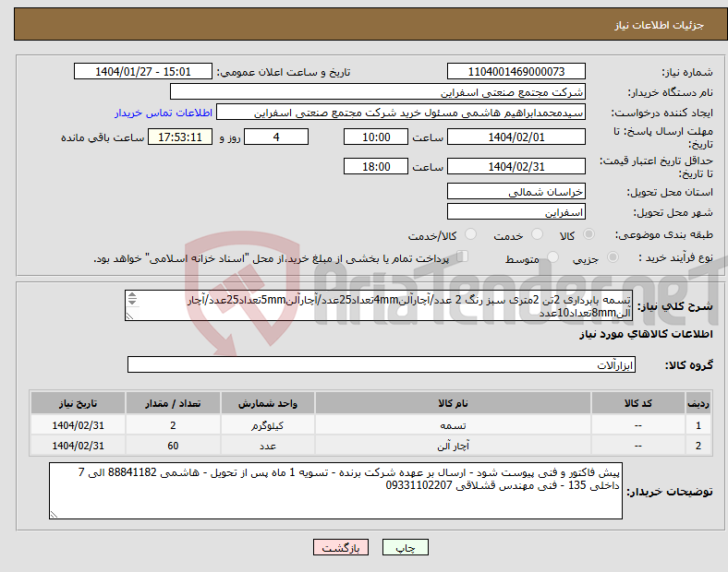728x572 pixels.
Task: Click the city field اسفراین
Action: point(516,211)
